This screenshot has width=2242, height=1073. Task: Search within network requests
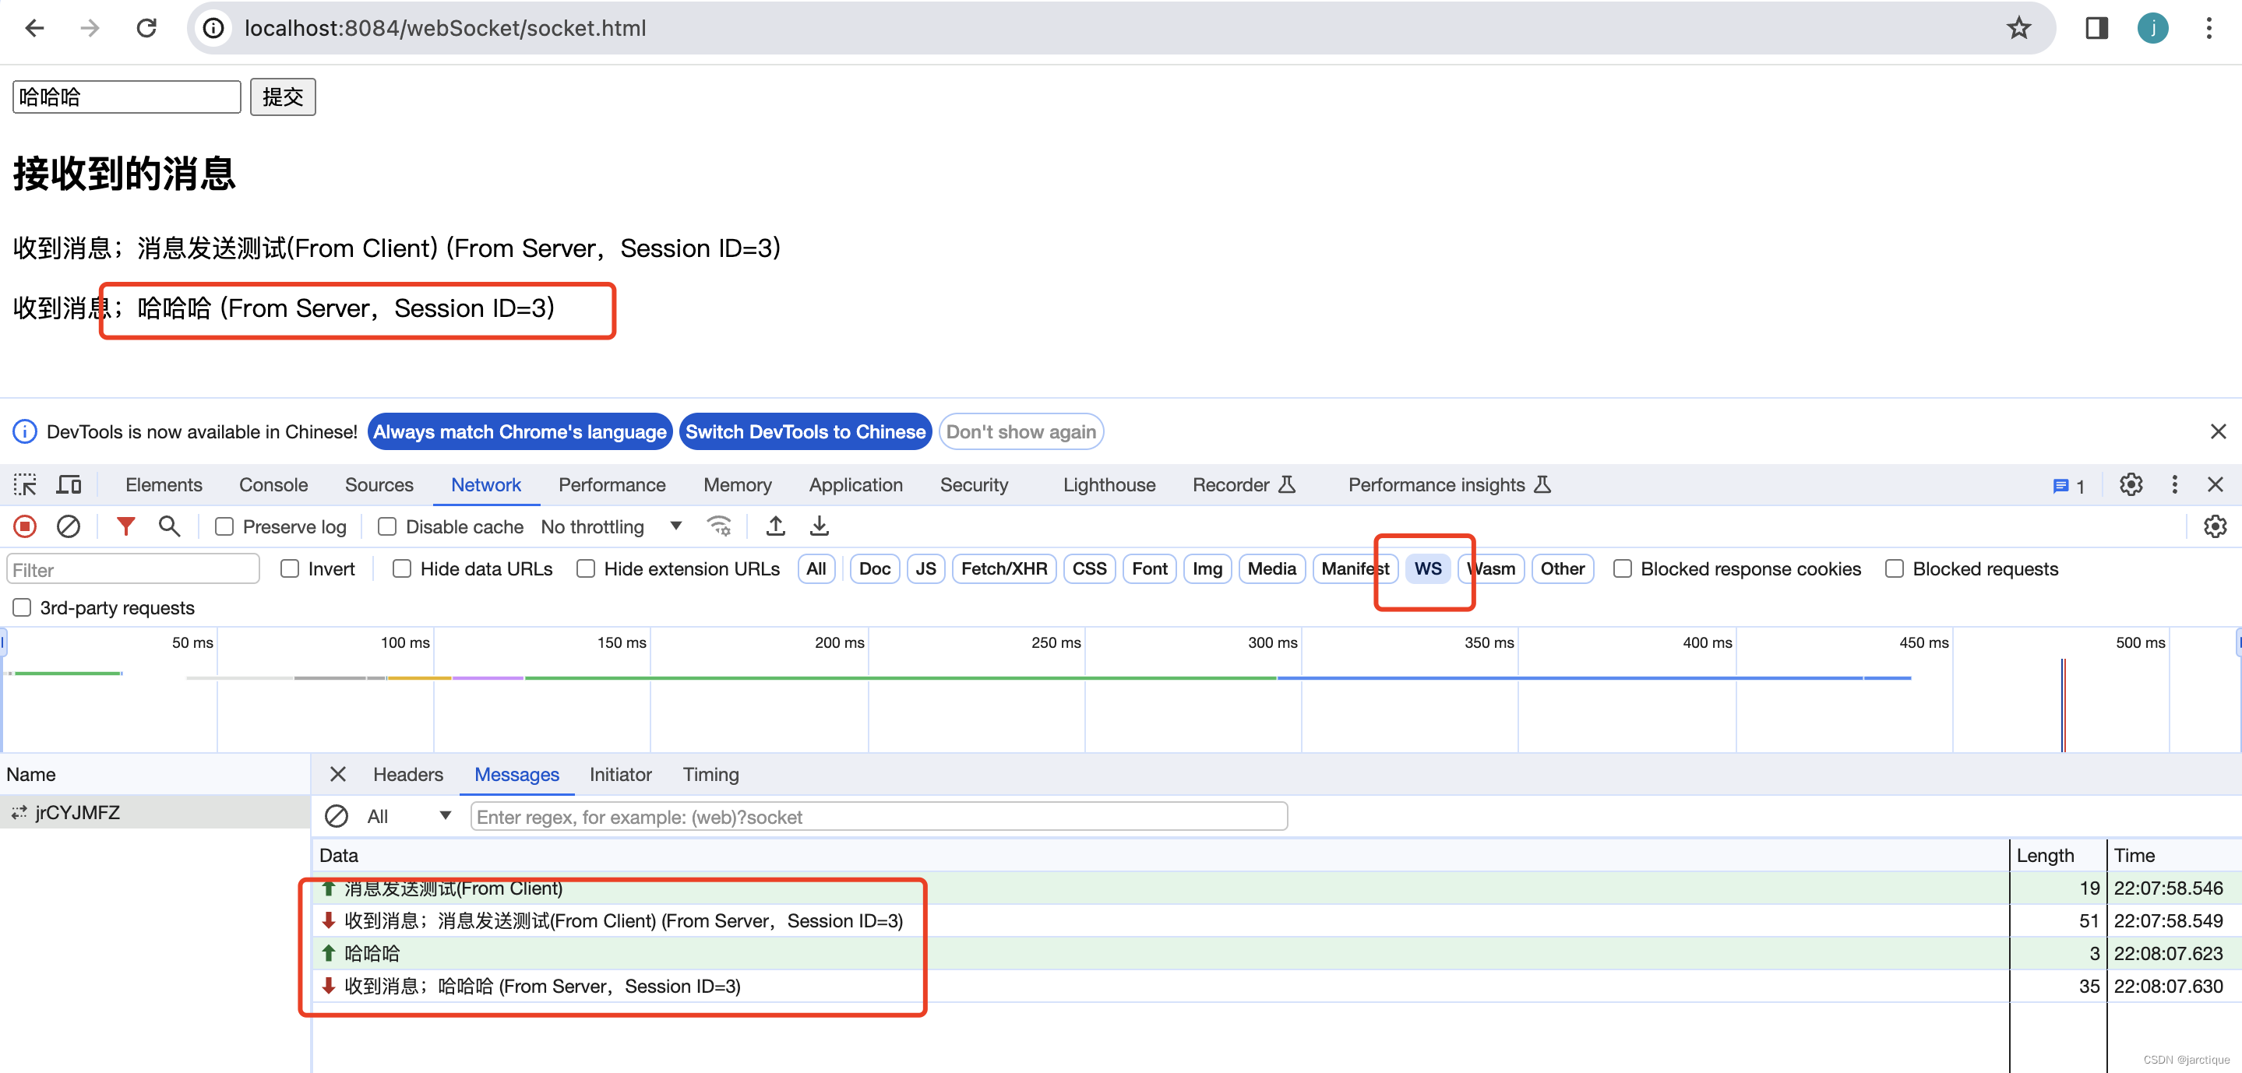169,526
